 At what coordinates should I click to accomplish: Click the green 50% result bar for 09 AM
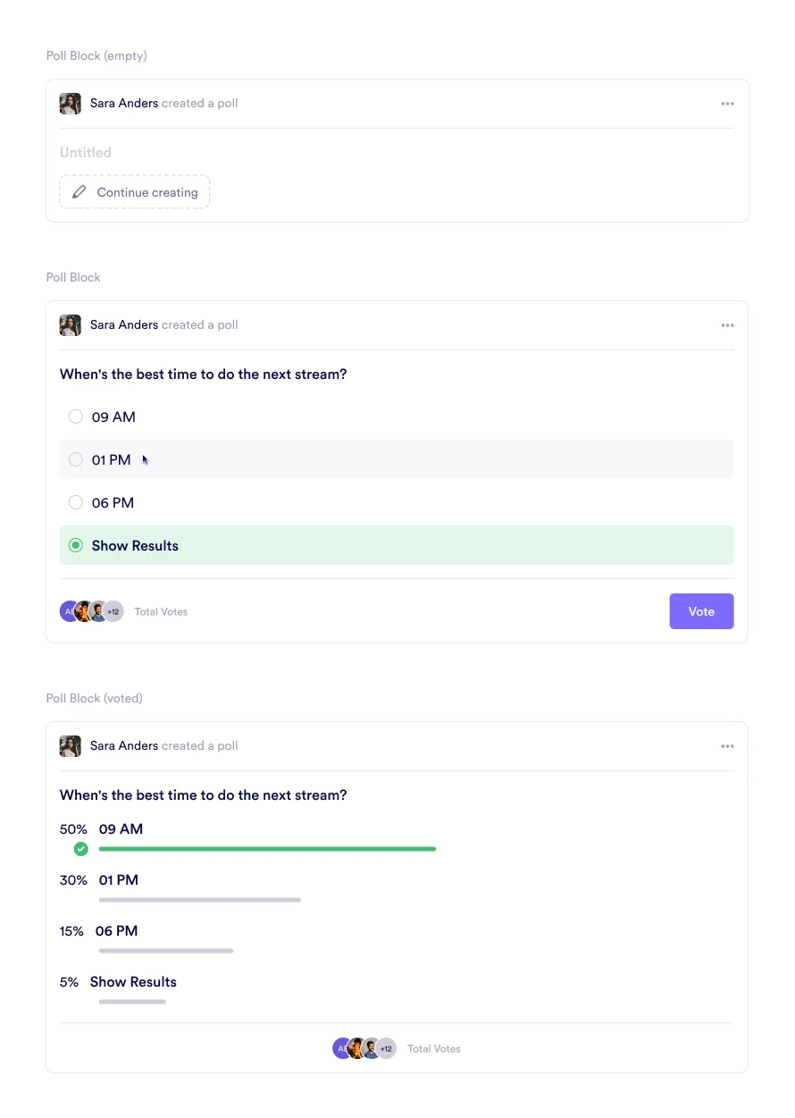(x=267, y=849)
